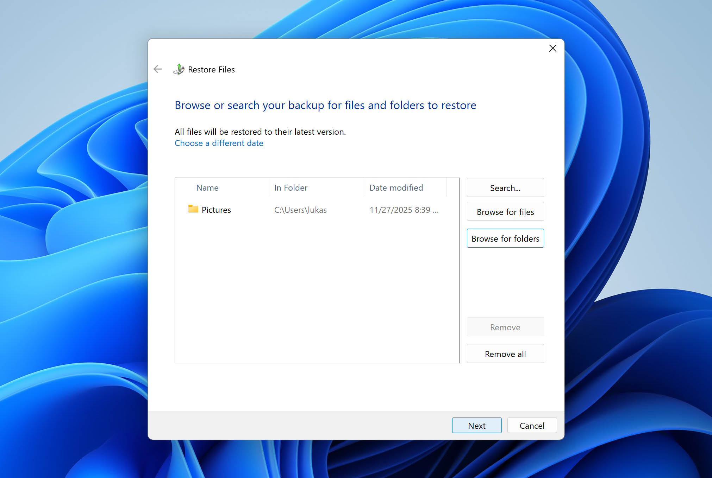This screenshot has height=478, width=712.
Task: Select the Pictures entry in the list
Action: click(216, 210)
